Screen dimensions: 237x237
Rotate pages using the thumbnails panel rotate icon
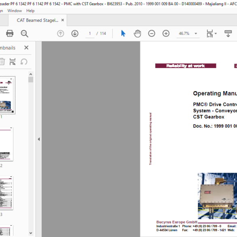pos(24,62)
